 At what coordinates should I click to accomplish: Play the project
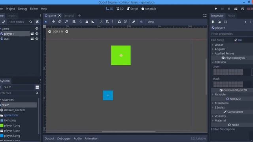coord(216,9)
